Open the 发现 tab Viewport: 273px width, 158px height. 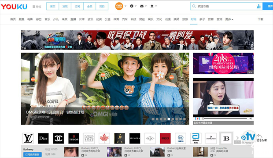pyautogui.click(x=65, y=6)
